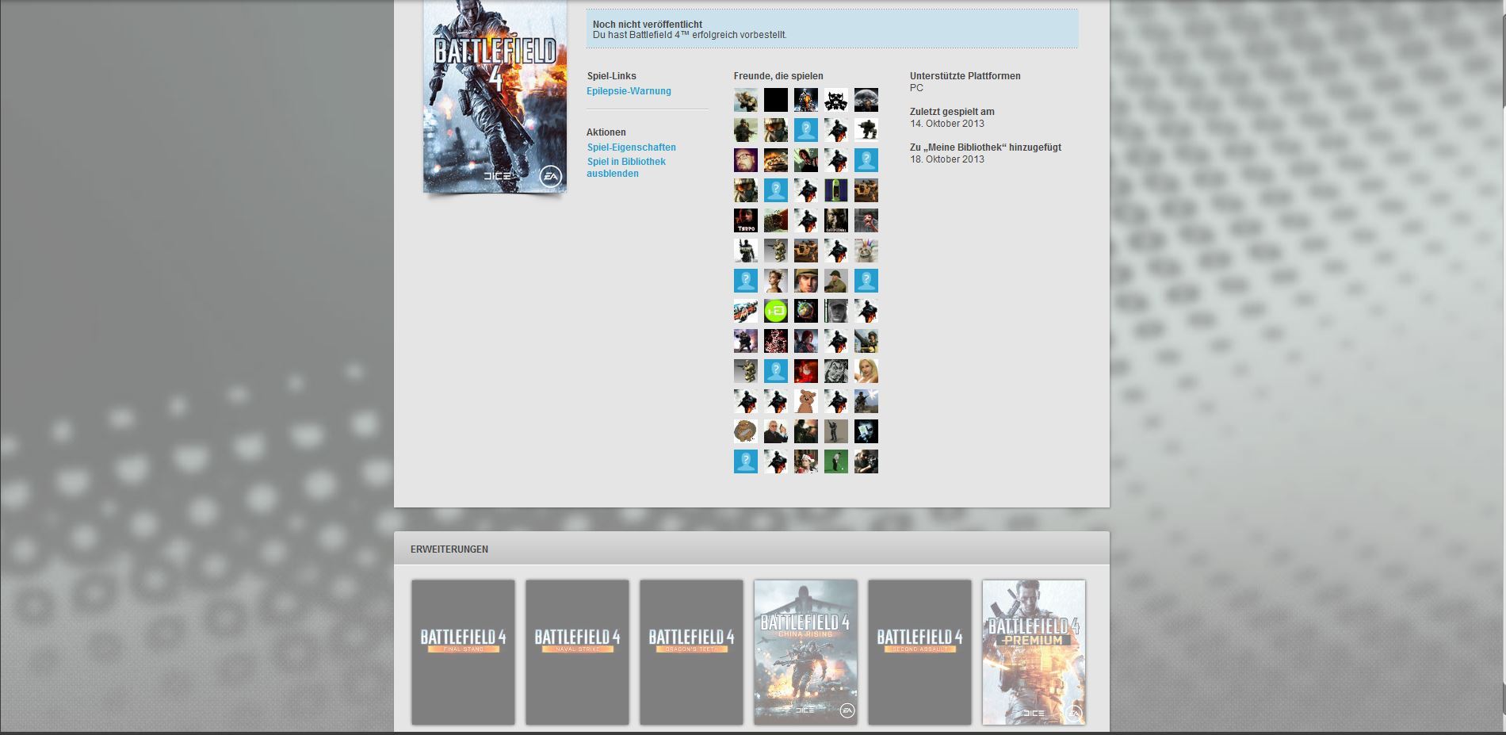The image size is (1506, 735).
Task: Click the Unterstützte Plattformen heading
Action: (x=965, y=76)
